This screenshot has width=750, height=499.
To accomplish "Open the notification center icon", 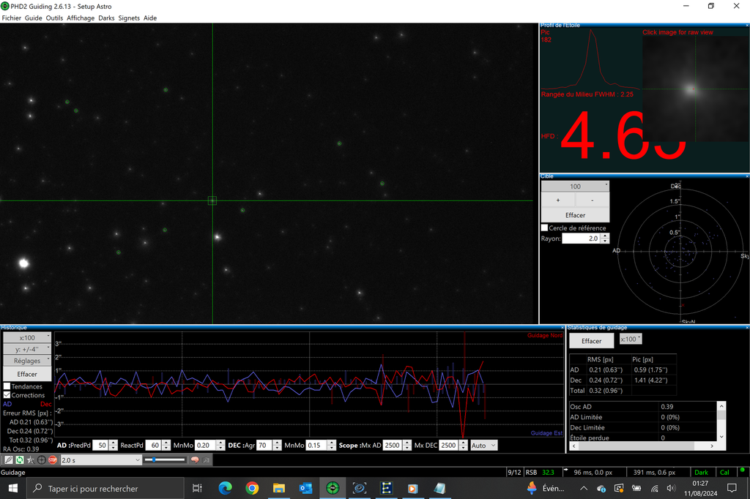I will tap(732, 488).
